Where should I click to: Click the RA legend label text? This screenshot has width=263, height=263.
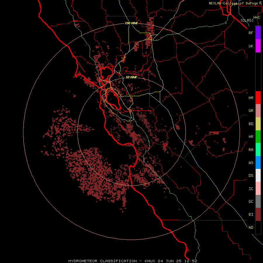click(x=251, y=150)
